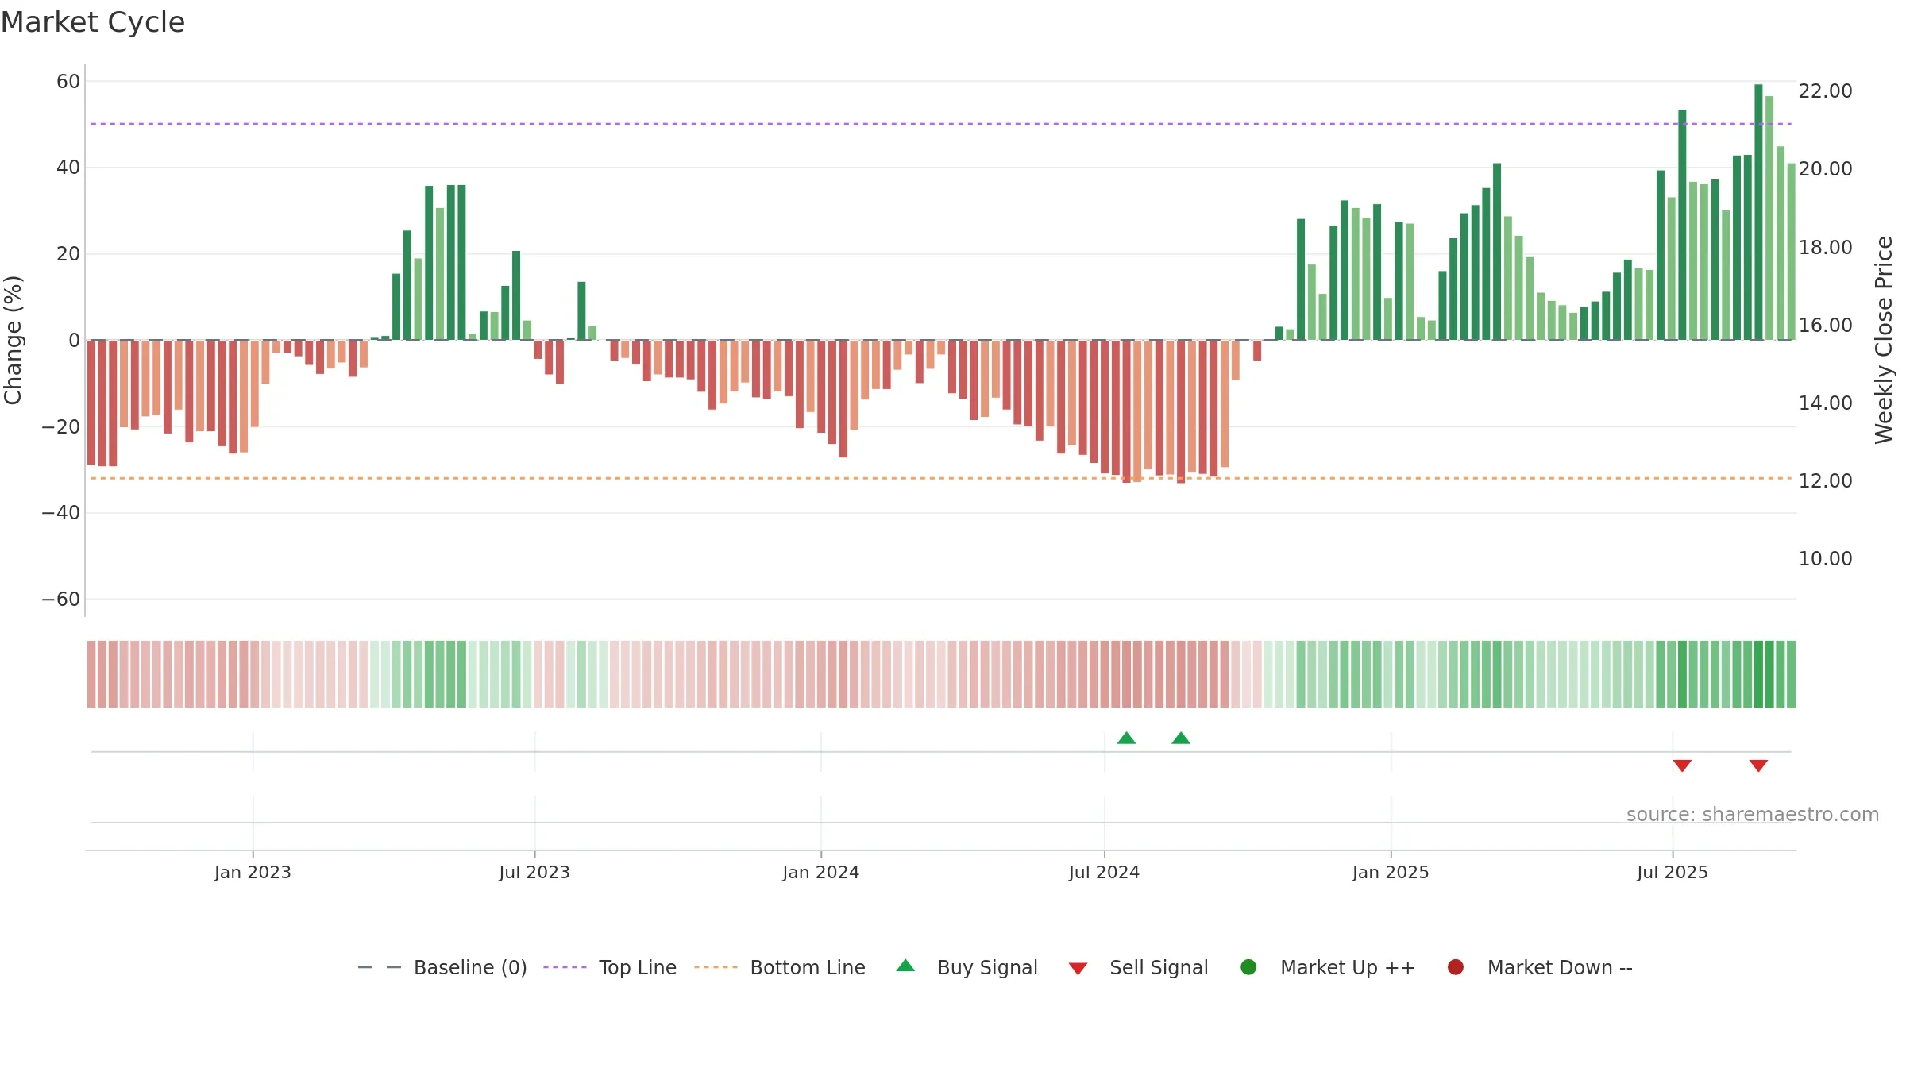Click the Jul 2025 x-axis label
This screenshot has width=1906, height=1072.
point(1673,872)
